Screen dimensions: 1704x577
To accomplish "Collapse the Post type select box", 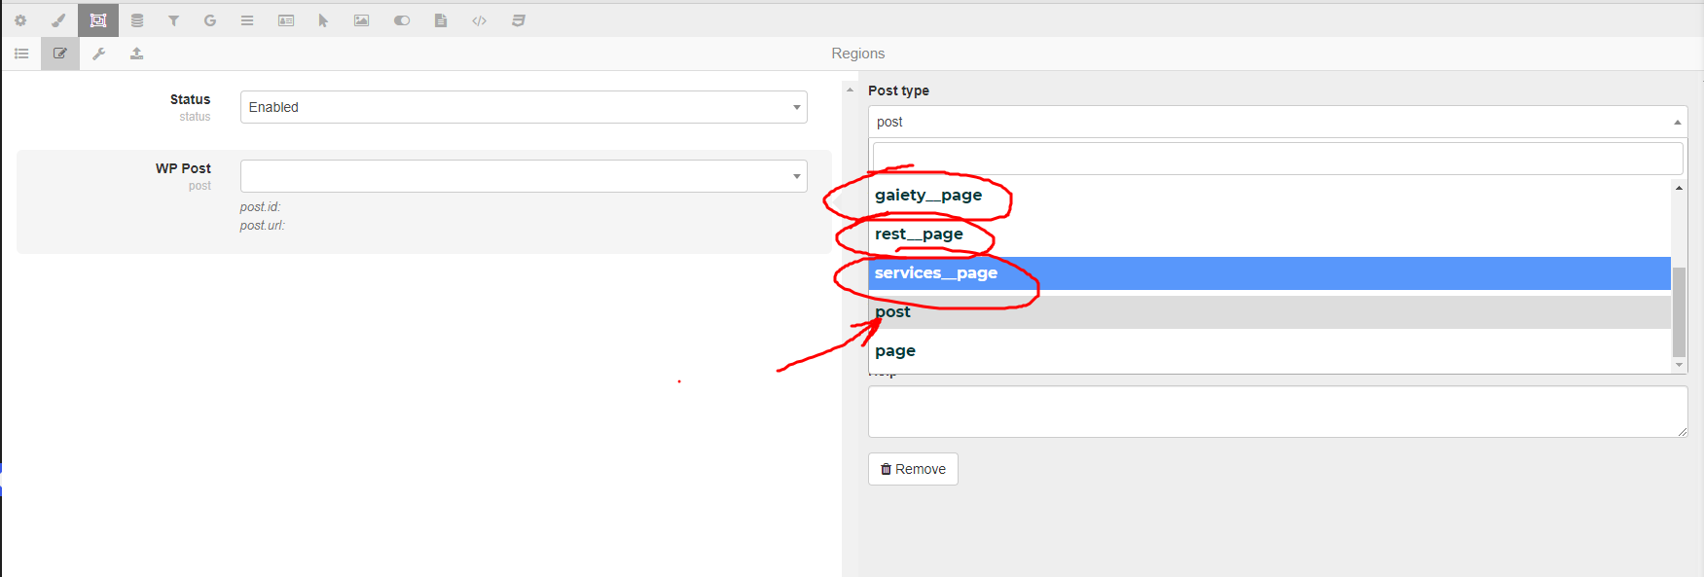I will [x=1278, y=122].
